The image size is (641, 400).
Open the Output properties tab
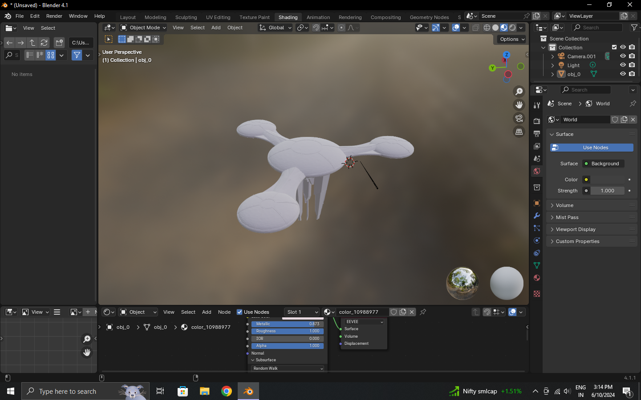(537, 133)
